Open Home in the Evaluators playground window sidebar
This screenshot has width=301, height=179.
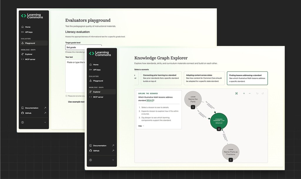pos(34,27)
